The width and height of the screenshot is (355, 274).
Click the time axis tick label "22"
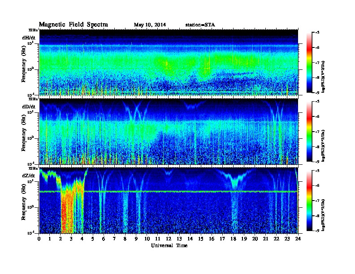pos(277,239)
